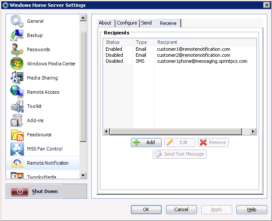Click Send Test Message button

click(x=179, y=154)
